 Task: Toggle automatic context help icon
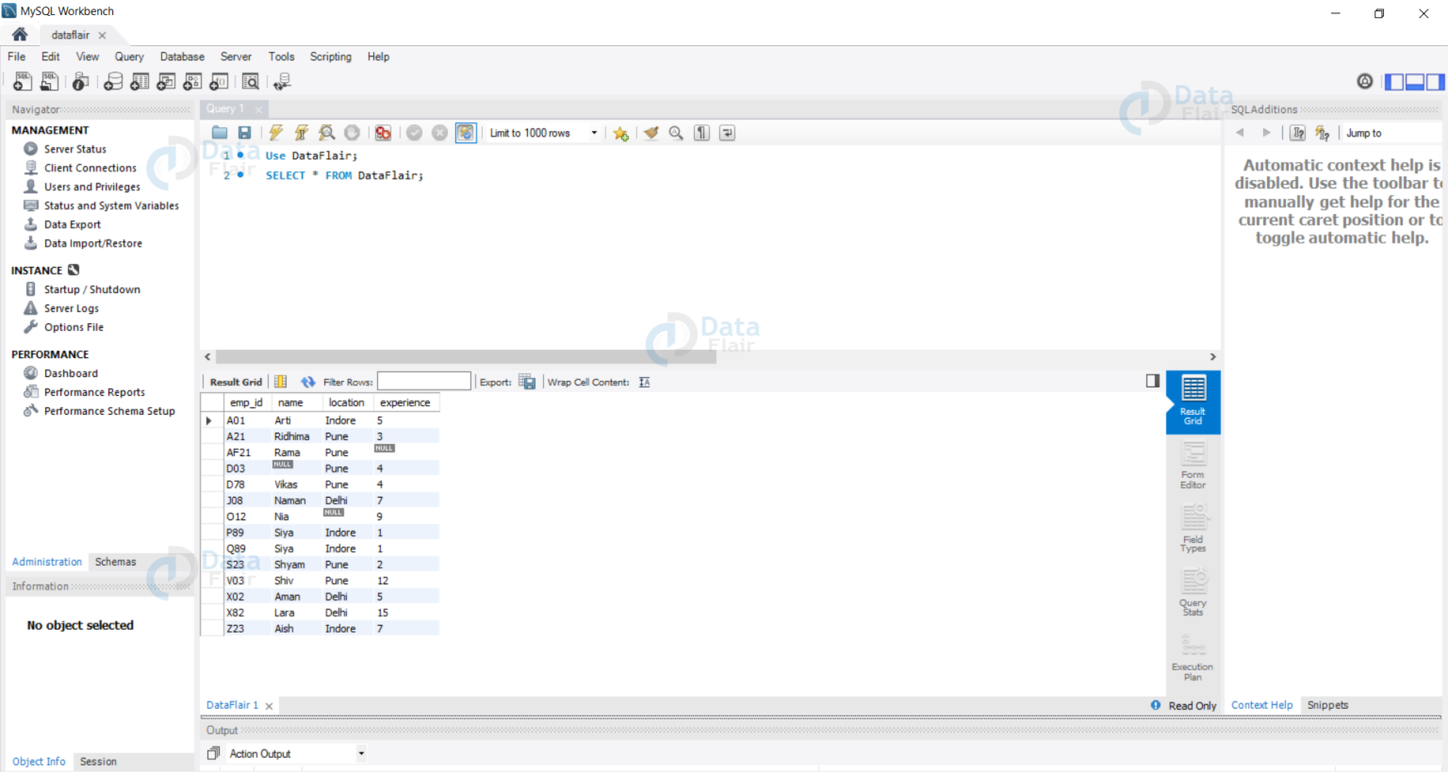pos(1322,133)
